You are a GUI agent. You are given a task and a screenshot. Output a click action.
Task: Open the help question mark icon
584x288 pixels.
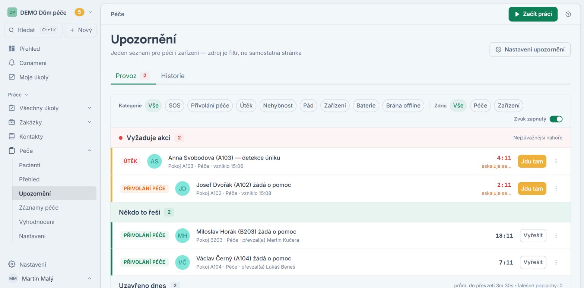[x=568, y=14]
